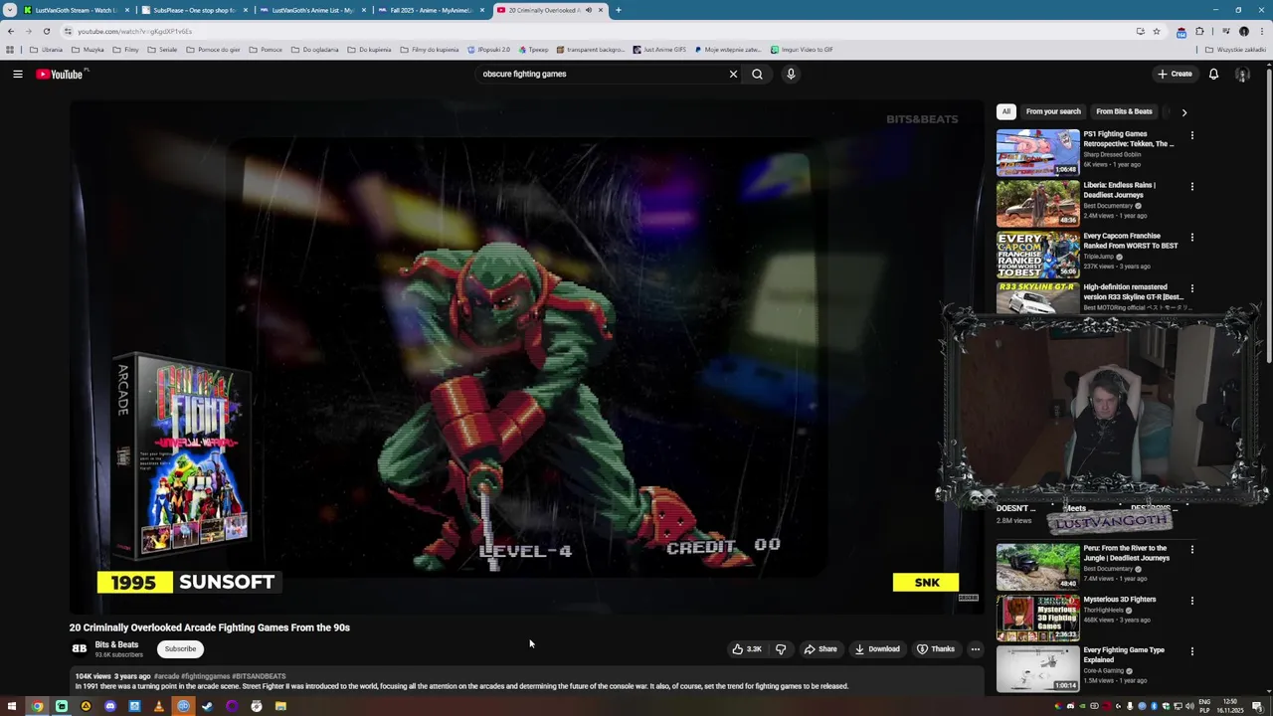This screenshot has width=1273, height=716.
Task: Clear the search box with X
Action: [x=733, y=74]
